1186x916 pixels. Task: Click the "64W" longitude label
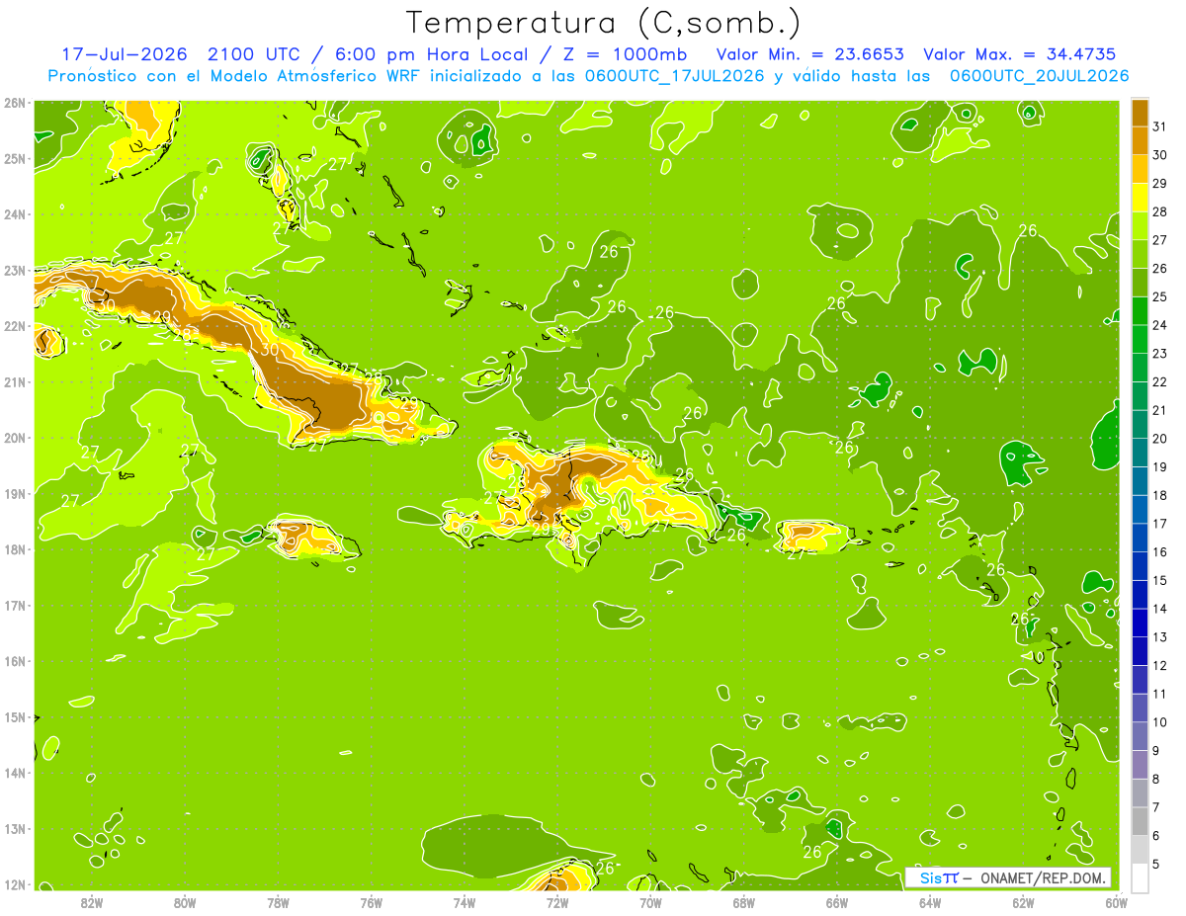(930, 901)
